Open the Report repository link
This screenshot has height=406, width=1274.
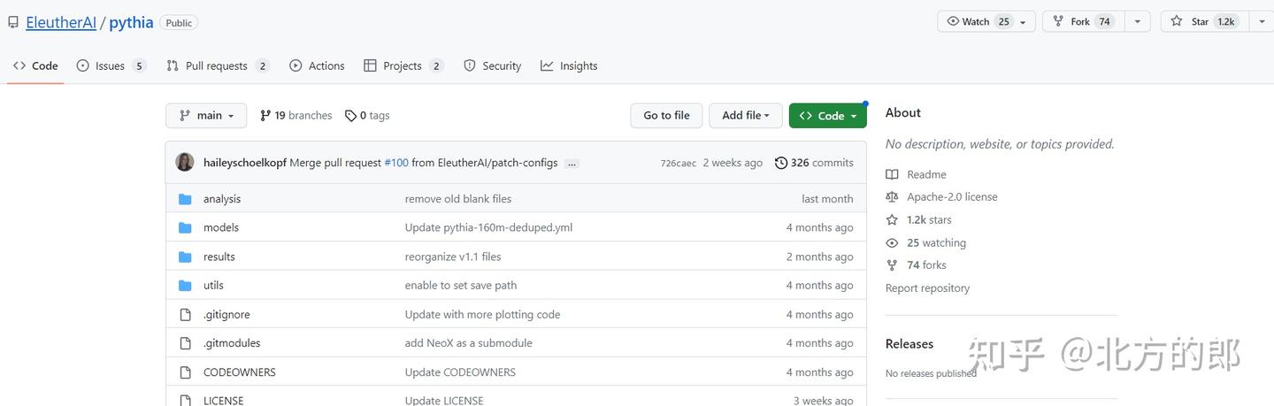click(x=927, y=288)
